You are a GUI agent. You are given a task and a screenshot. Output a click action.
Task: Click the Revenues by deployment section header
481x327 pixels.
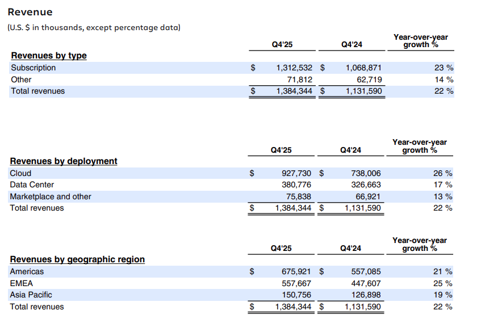point(64,161)
